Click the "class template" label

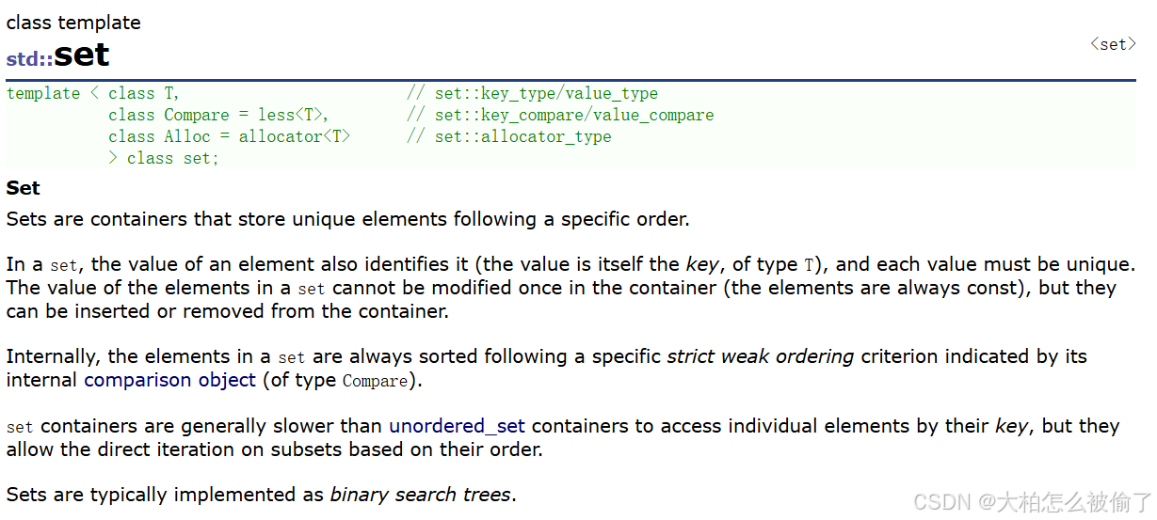pos(73,22)
